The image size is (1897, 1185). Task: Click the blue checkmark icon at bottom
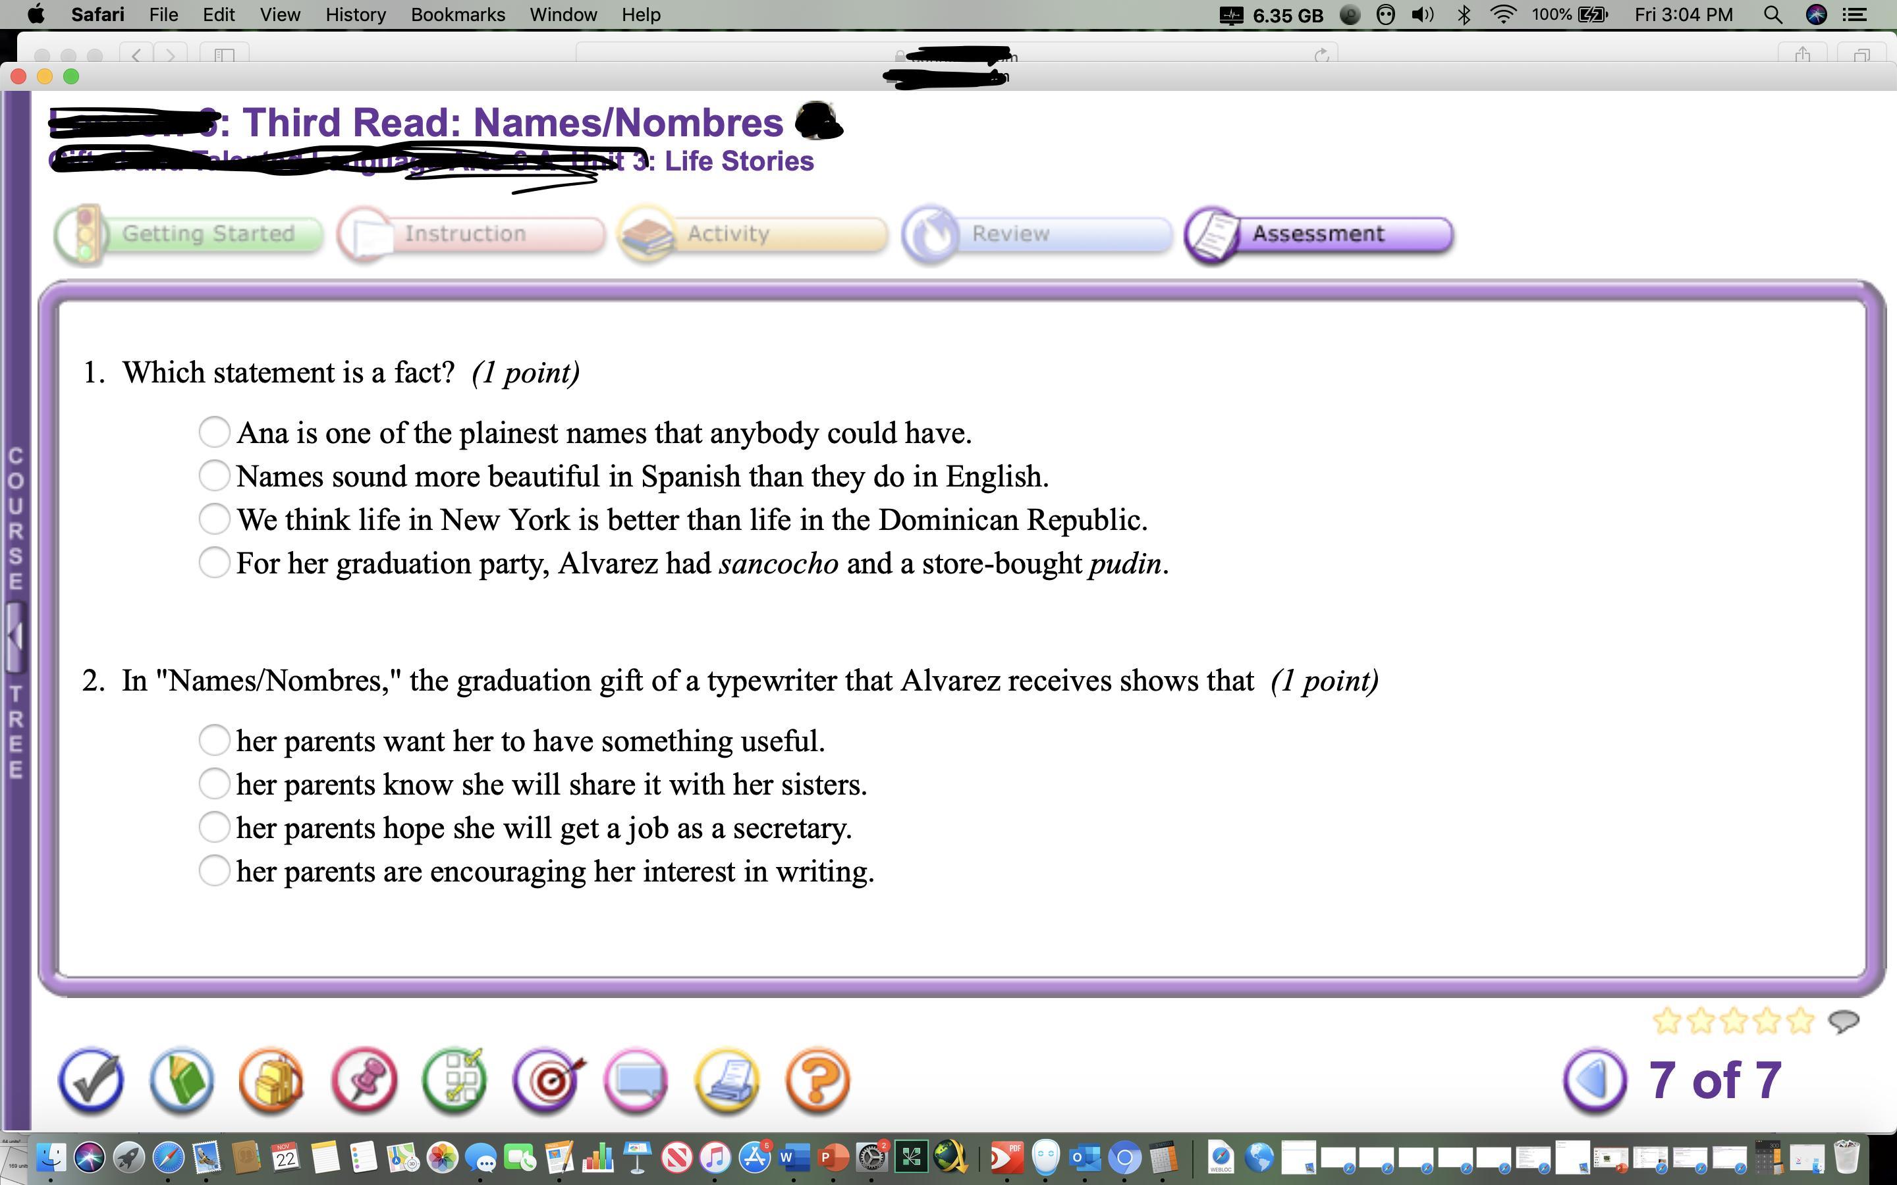[91, 1081]
